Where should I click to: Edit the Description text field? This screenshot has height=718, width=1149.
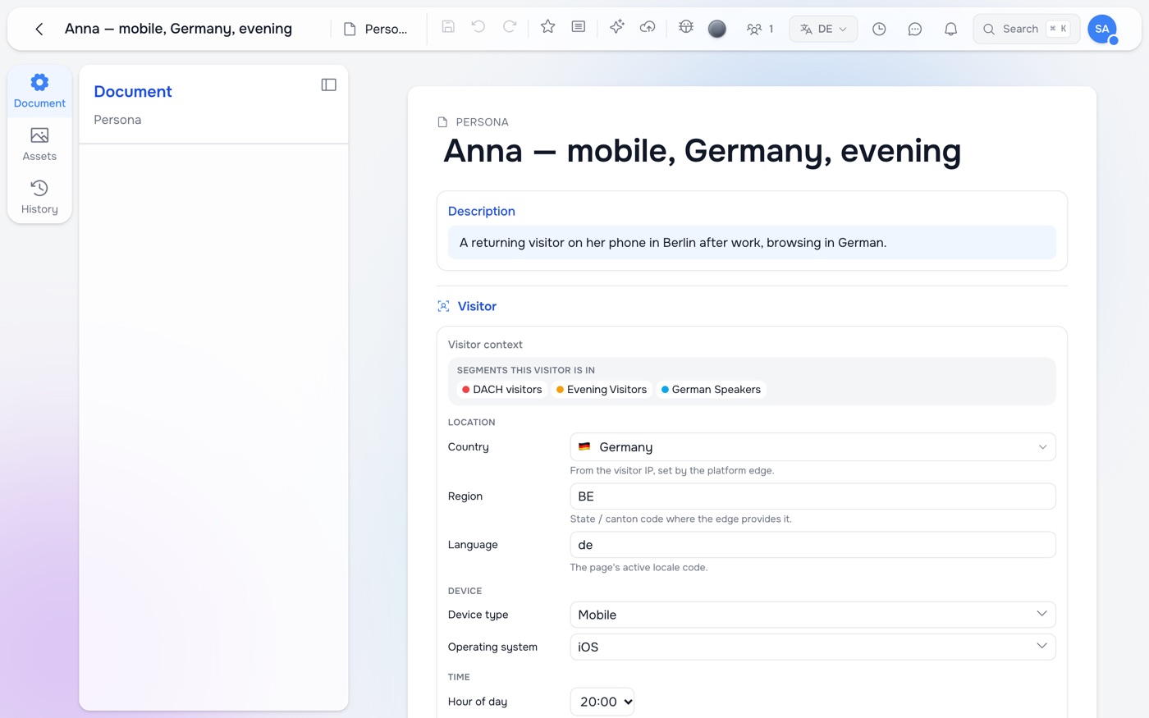click(752, 243)
